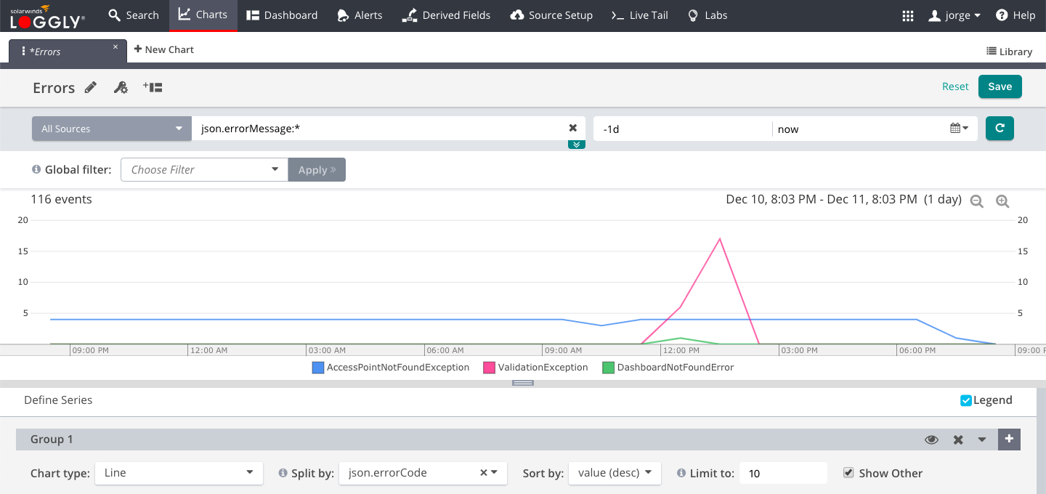This screenshot has width=1046, height=494.
Task: Toggle Group 1 visibility eye icon
Action: pyautogui.click(x=931, y=440)
